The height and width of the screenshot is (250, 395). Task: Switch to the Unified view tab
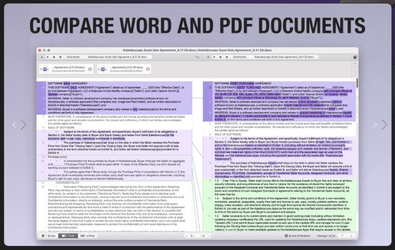pos(87,236)
